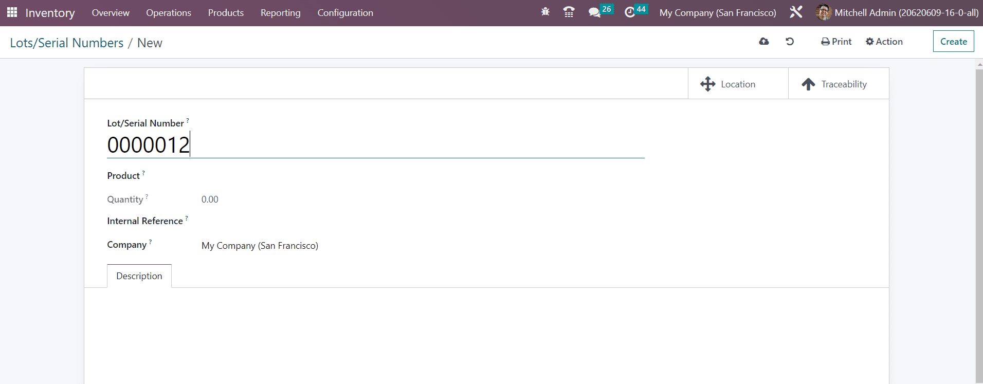The height and width of the screenshot is (384, 983).
Task: Click the debug bug icon
Action: (545, 12)
